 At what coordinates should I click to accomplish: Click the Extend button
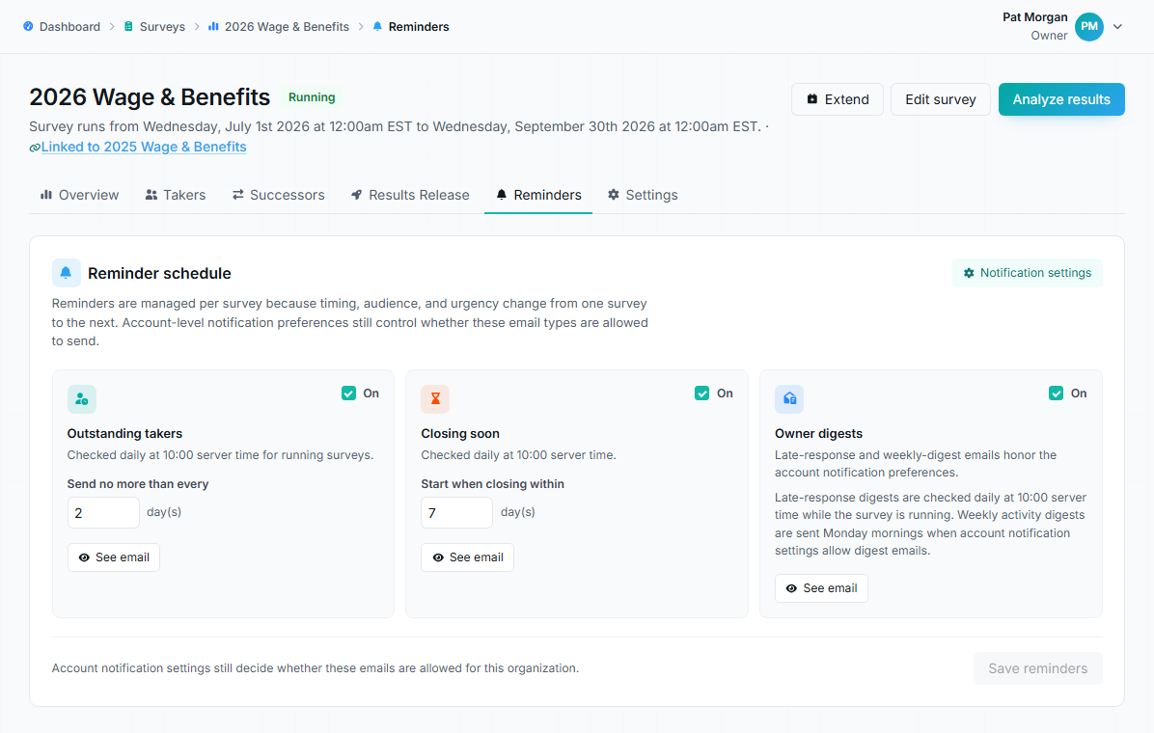coord(838,99)
